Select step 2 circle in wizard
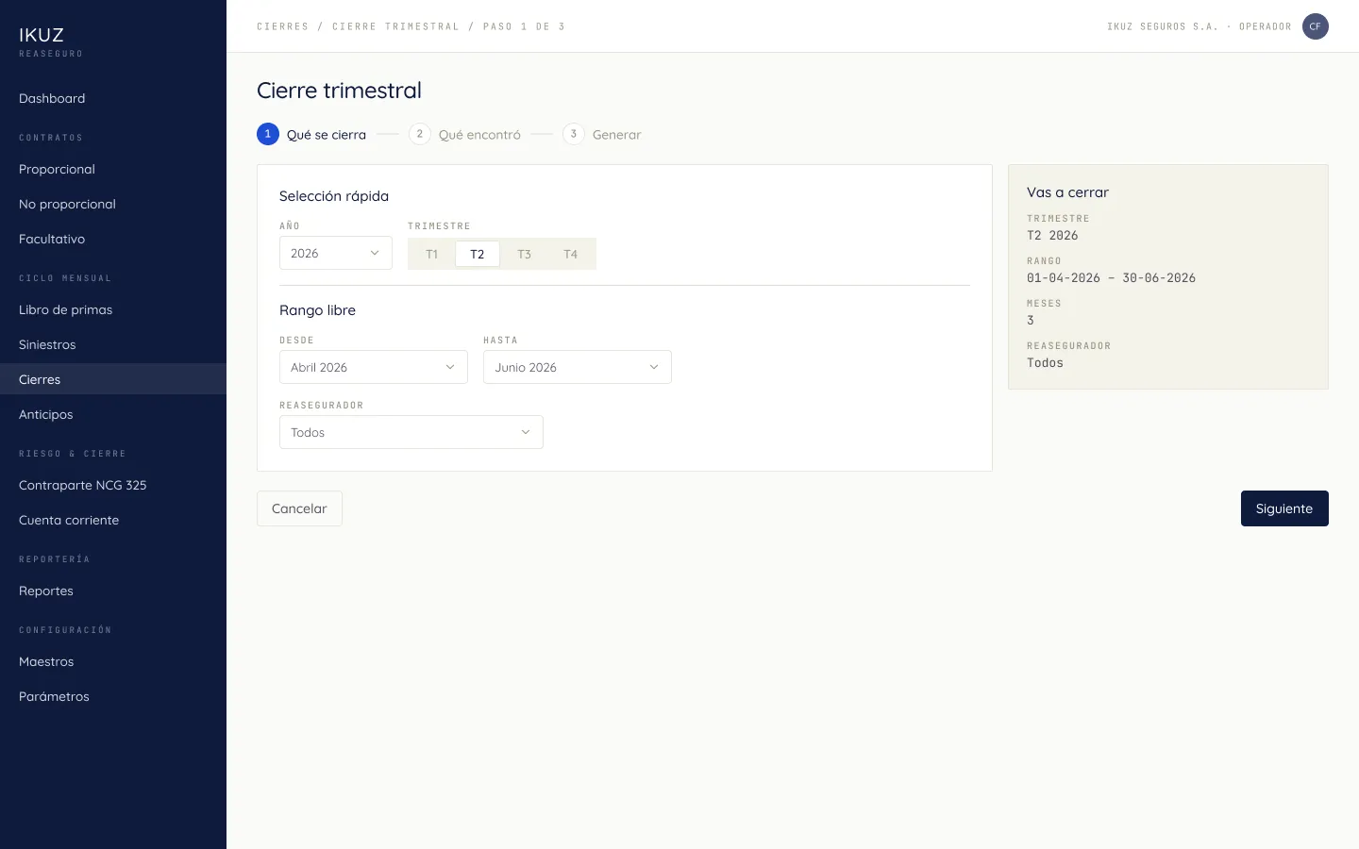 tap(420, 134)
